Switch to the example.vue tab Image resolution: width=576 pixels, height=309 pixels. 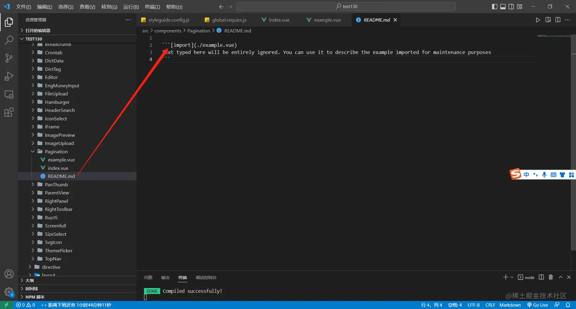[327, 20]
